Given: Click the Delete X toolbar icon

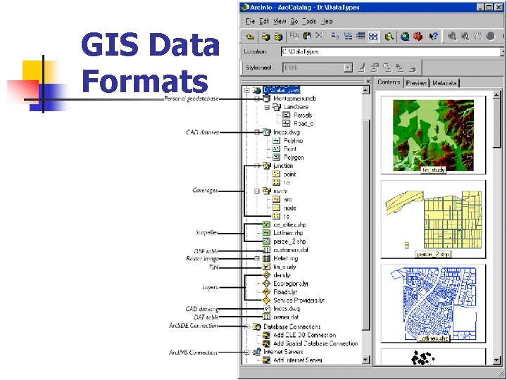Looking at the screenshot, I should tap(319, 36).
